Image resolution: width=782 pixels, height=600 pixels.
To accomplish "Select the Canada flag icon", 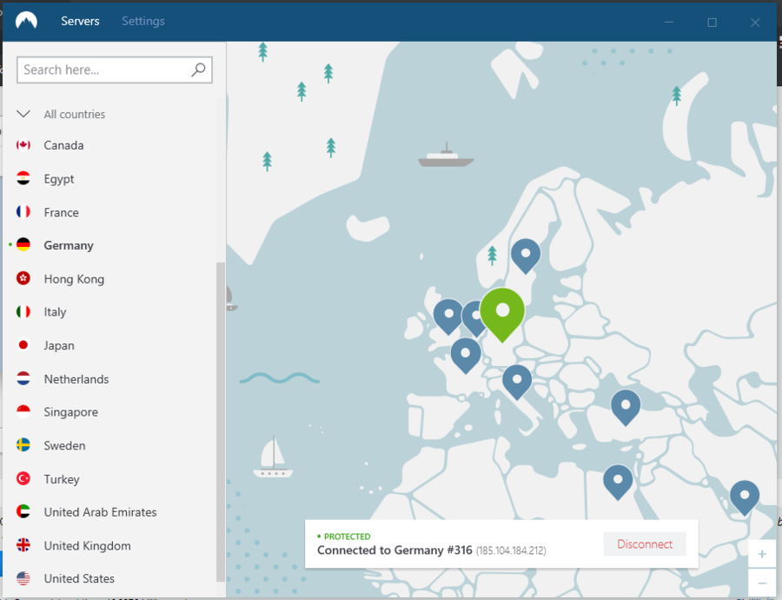I will point(23,145).
